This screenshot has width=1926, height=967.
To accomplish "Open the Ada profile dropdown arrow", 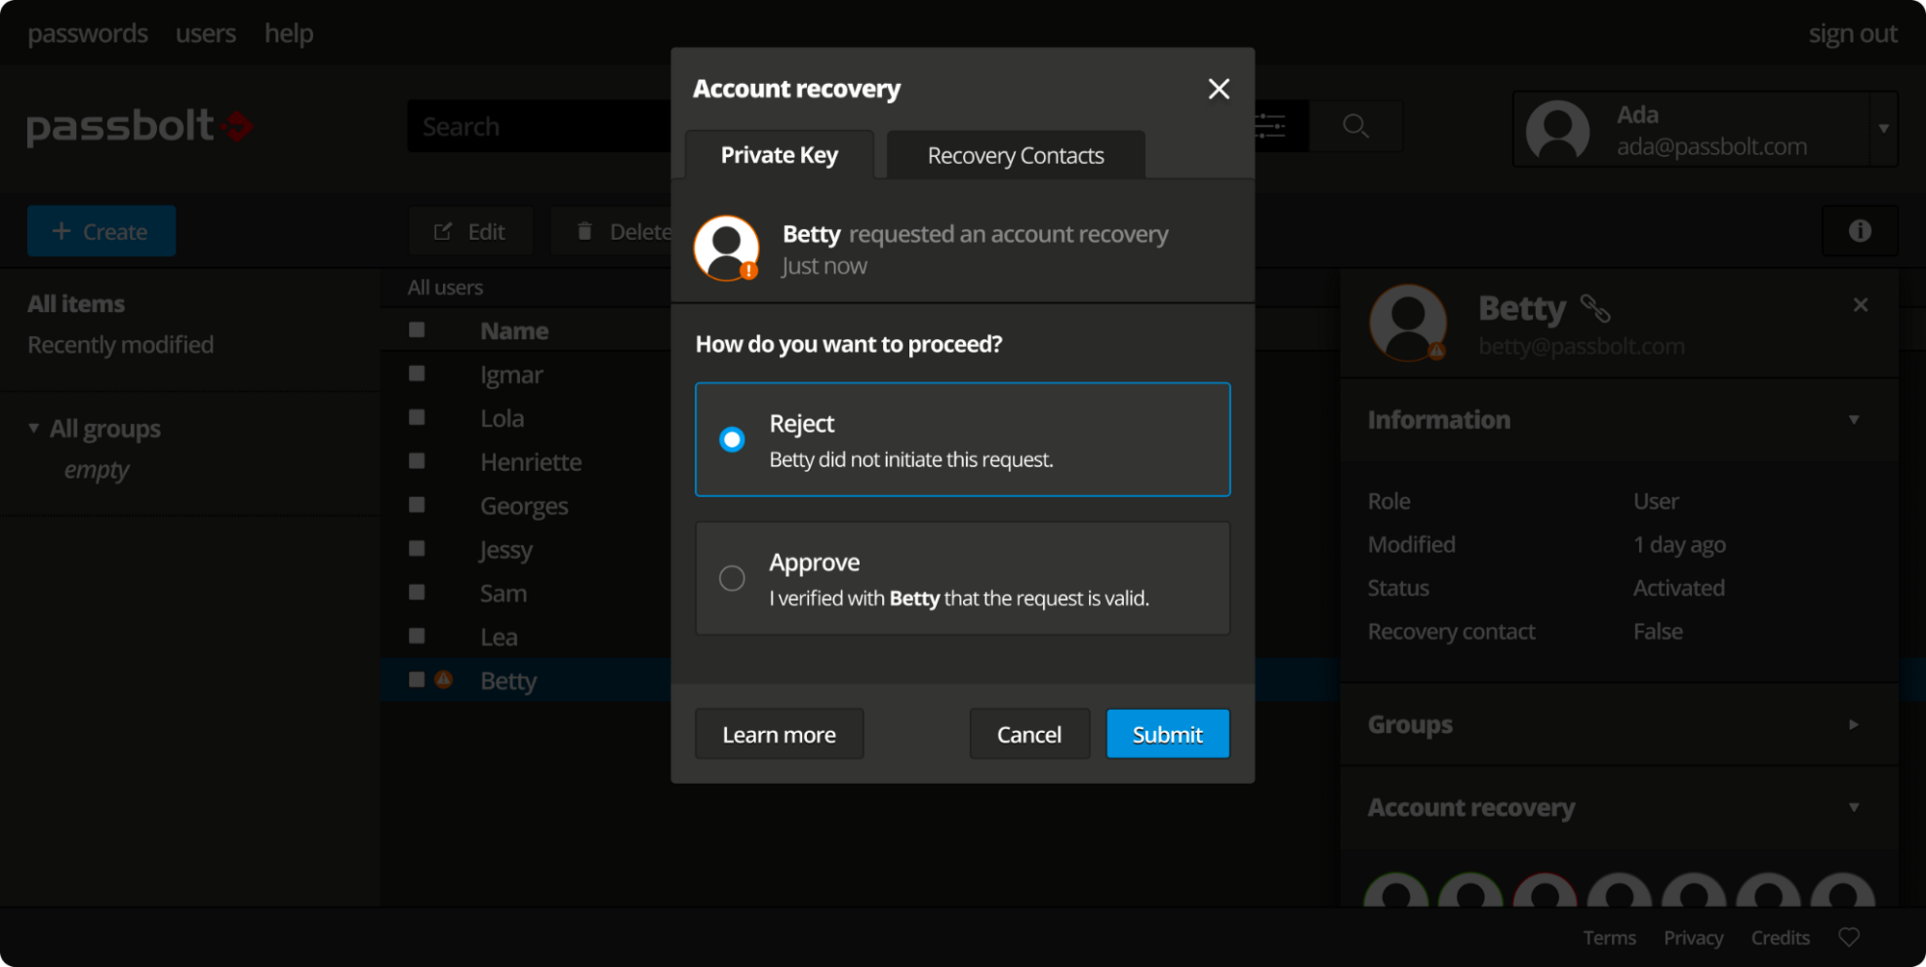I will (1884, 128).
